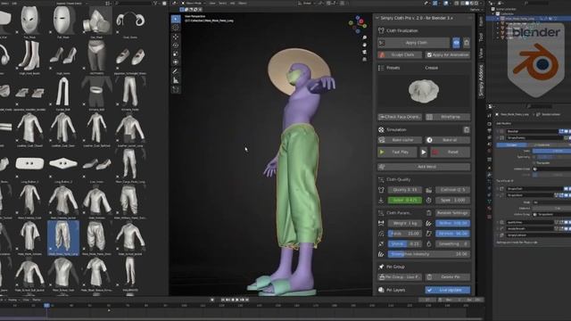Switch to the Item sidebar tab
The height and width of the screenshot is (321, 571).
pos(481,21)
